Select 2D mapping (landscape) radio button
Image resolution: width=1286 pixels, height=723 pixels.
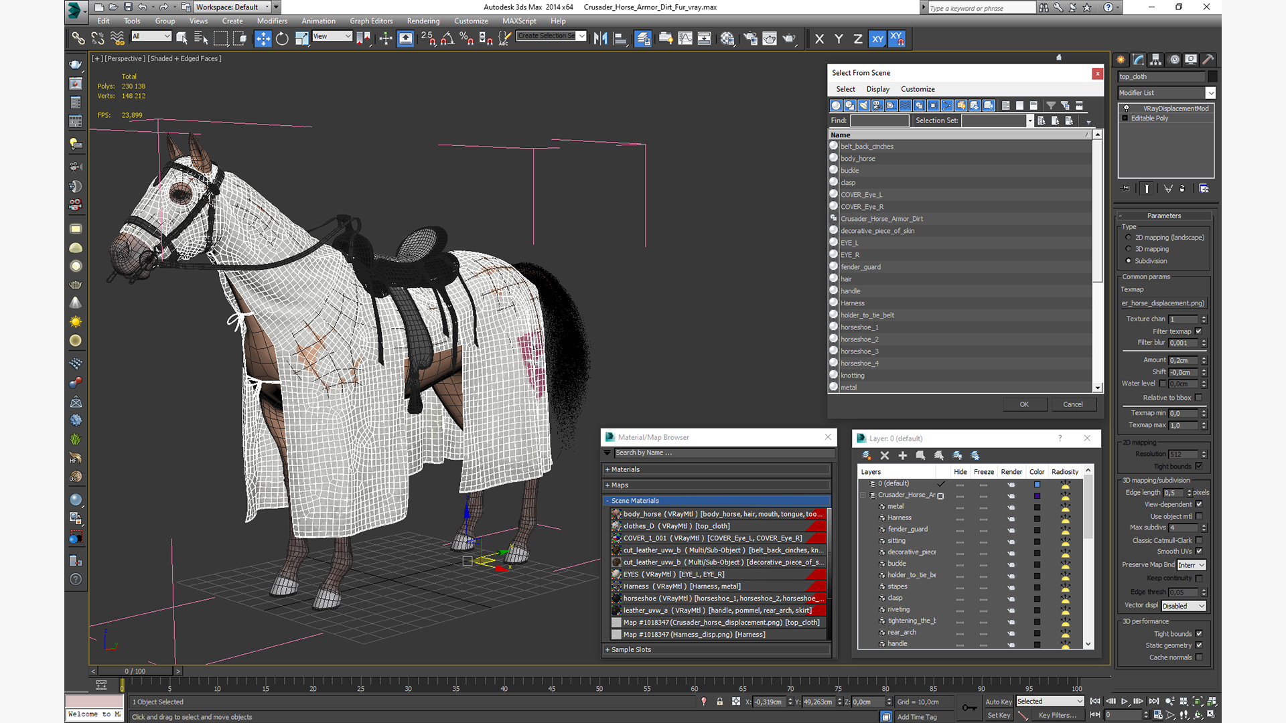1129,238
